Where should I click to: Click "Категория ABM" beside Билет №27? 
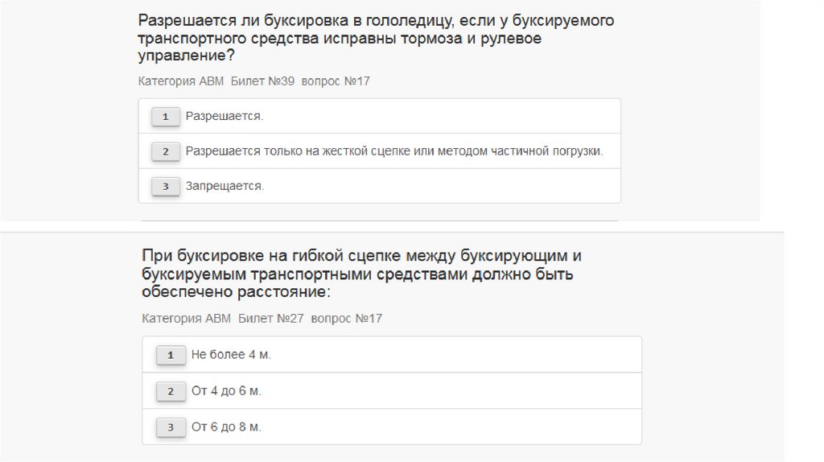click(186, 319)
